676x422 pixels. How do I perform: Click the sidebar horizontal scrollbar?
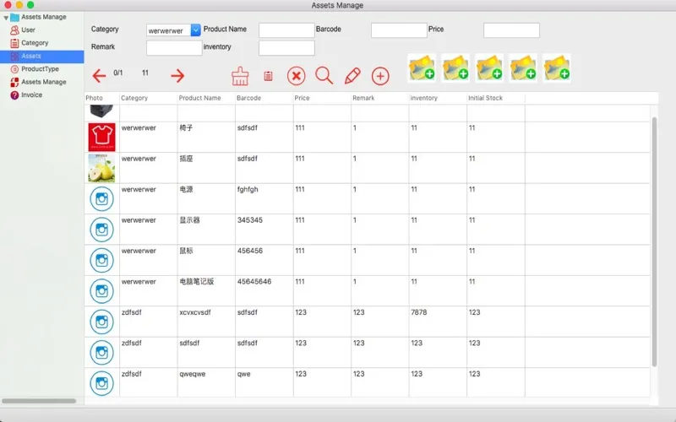point(39,401)
